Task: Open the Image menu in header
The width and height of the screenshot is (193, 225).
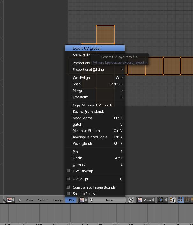Action: coord(58,200)
